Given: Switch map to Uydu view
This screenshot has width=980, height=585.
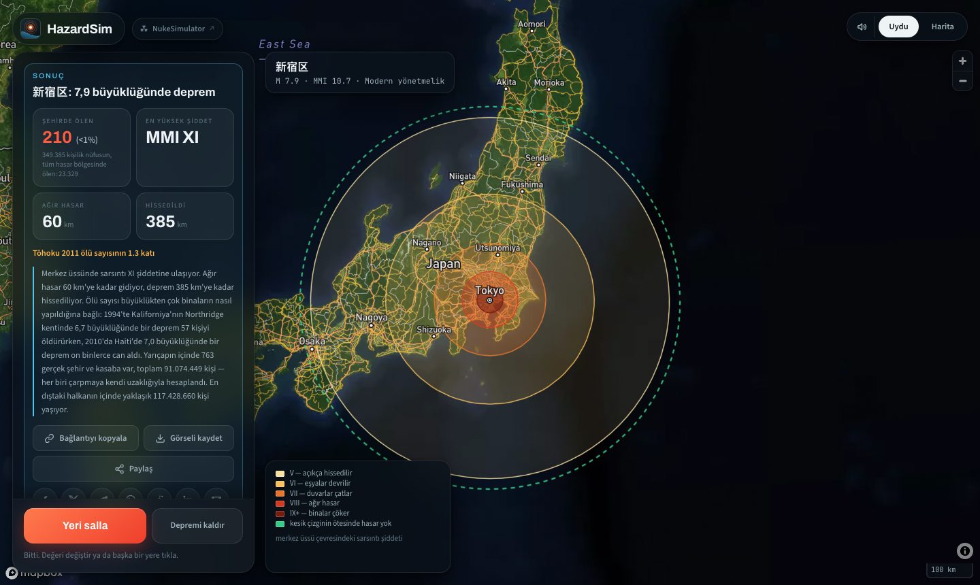Looking at the screenshot, I should click(898, 27).
